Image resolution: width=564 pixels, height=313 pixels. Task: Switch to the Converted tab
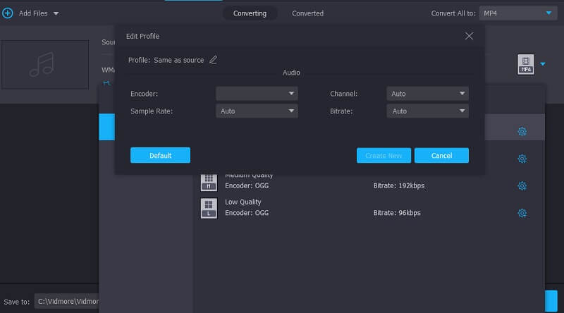pyautogui.click(x=307, y=13)
